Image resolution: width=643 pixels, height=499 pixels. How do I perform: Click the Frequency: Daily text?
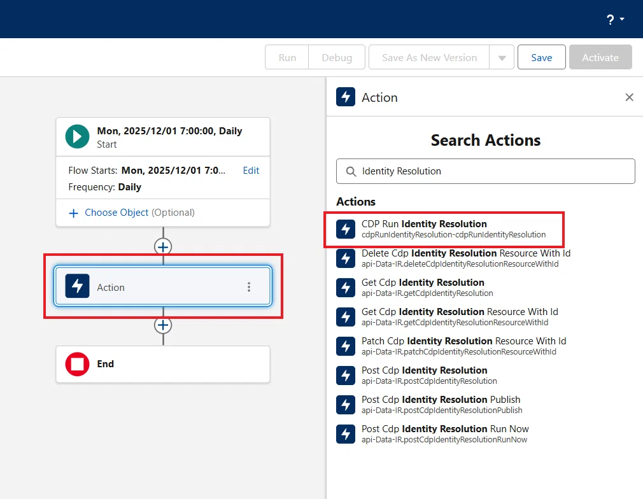[104, 187]
